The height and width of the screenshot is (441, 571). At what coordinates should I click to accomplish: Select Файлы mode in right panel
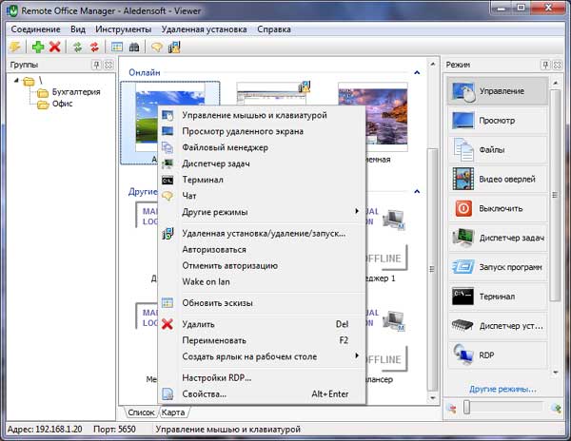pyautogui.click(x=498, y=150)
